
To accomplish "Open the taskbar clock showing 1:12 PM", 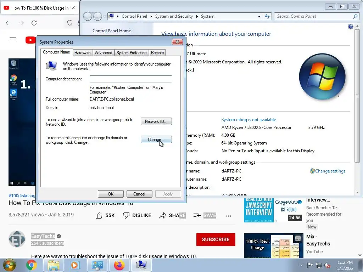I will coord(345,265).
